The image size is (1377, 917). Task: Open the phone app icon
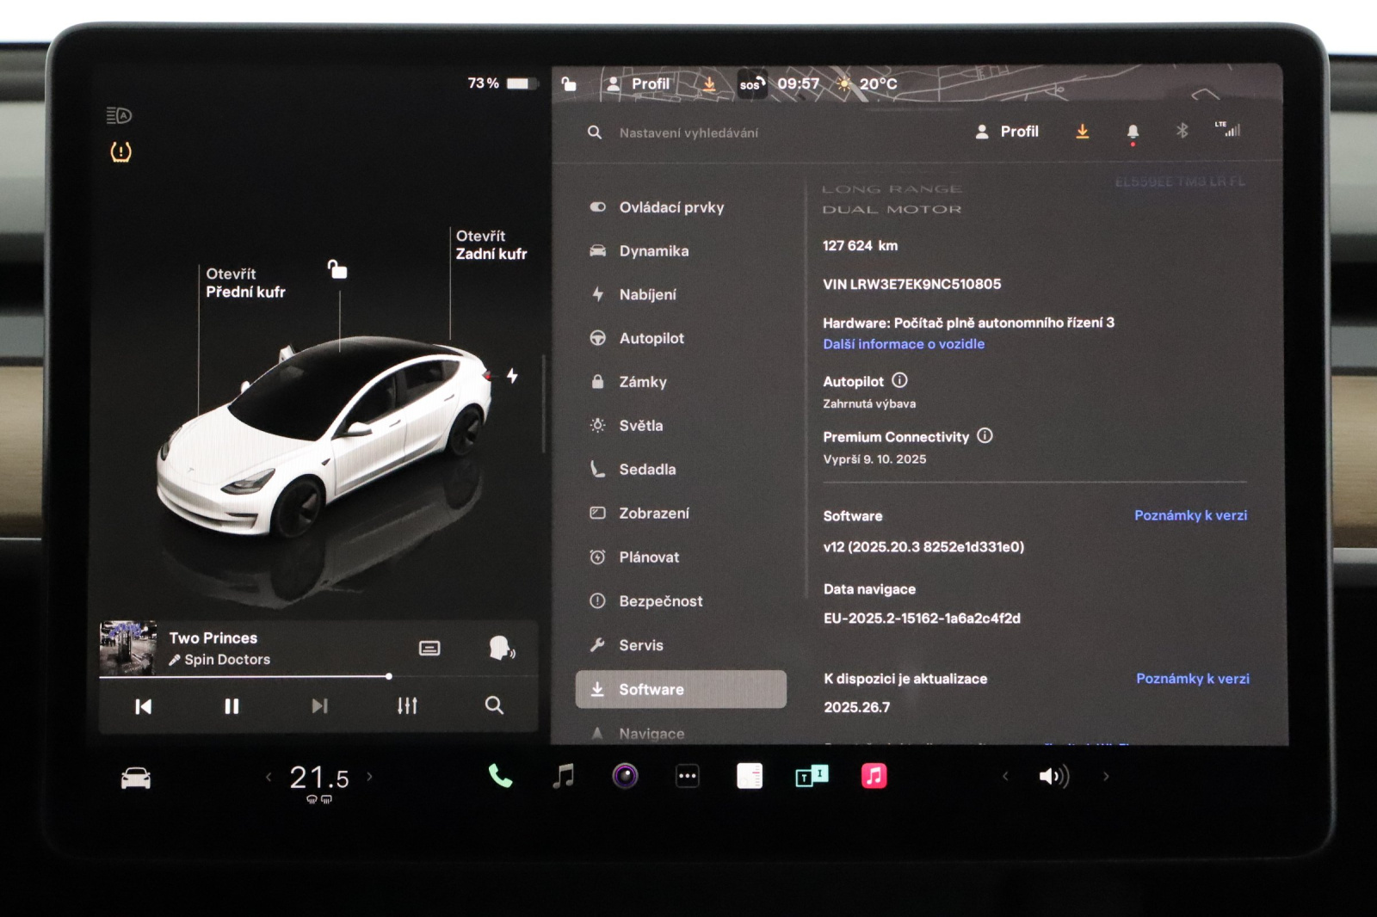pos(500,777)
